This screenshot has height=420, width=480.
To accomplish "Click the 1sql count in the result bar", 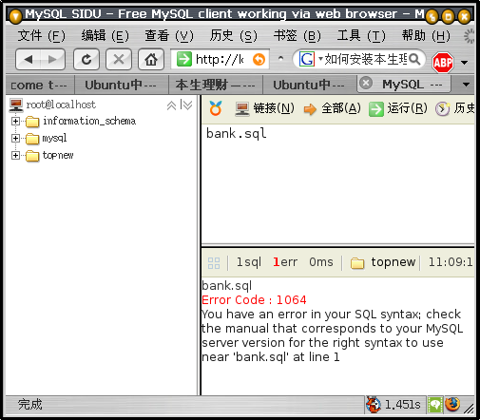I will click(x=249, y=262).
